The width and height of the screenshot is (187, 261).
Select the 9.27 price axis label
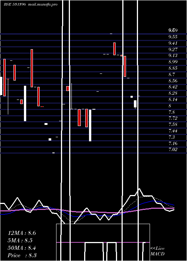pos(173,50)
